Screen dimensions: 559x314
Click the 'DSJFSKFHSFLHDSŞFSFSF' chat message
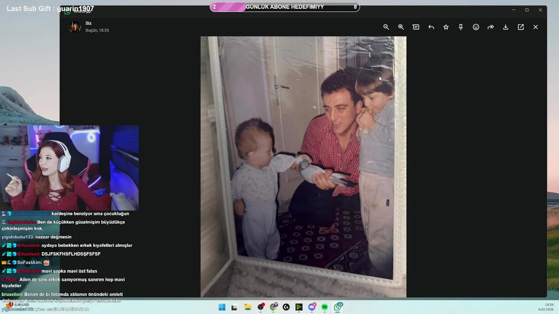(x=52, y=254)
